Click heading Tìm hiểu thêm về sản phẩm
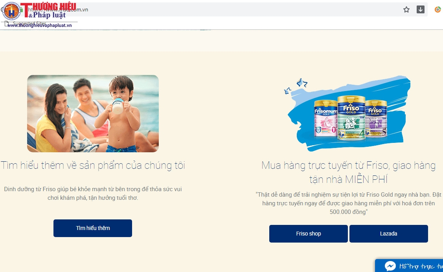The height and width of the screenshot is (272, 443). (x=93, y=165)
